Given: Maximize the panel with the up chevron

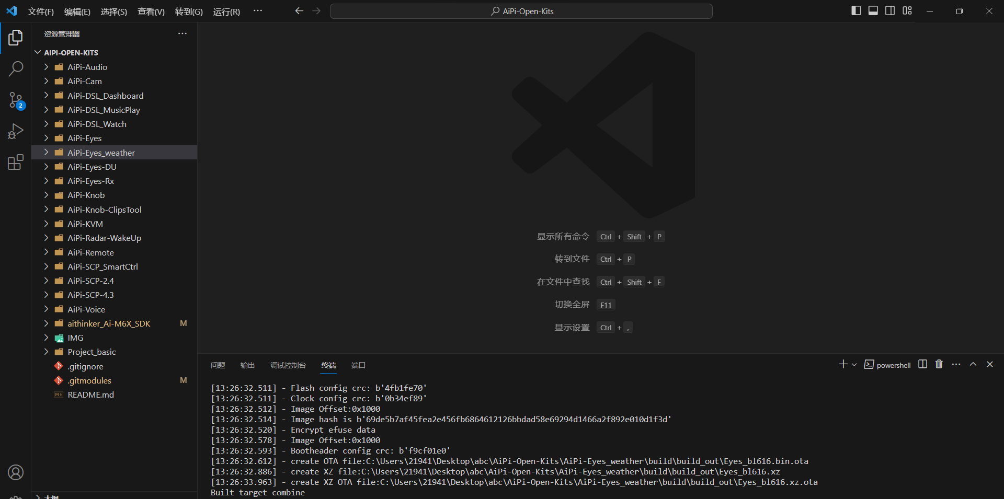Looking at the screenshot, I should coord(973,364).
